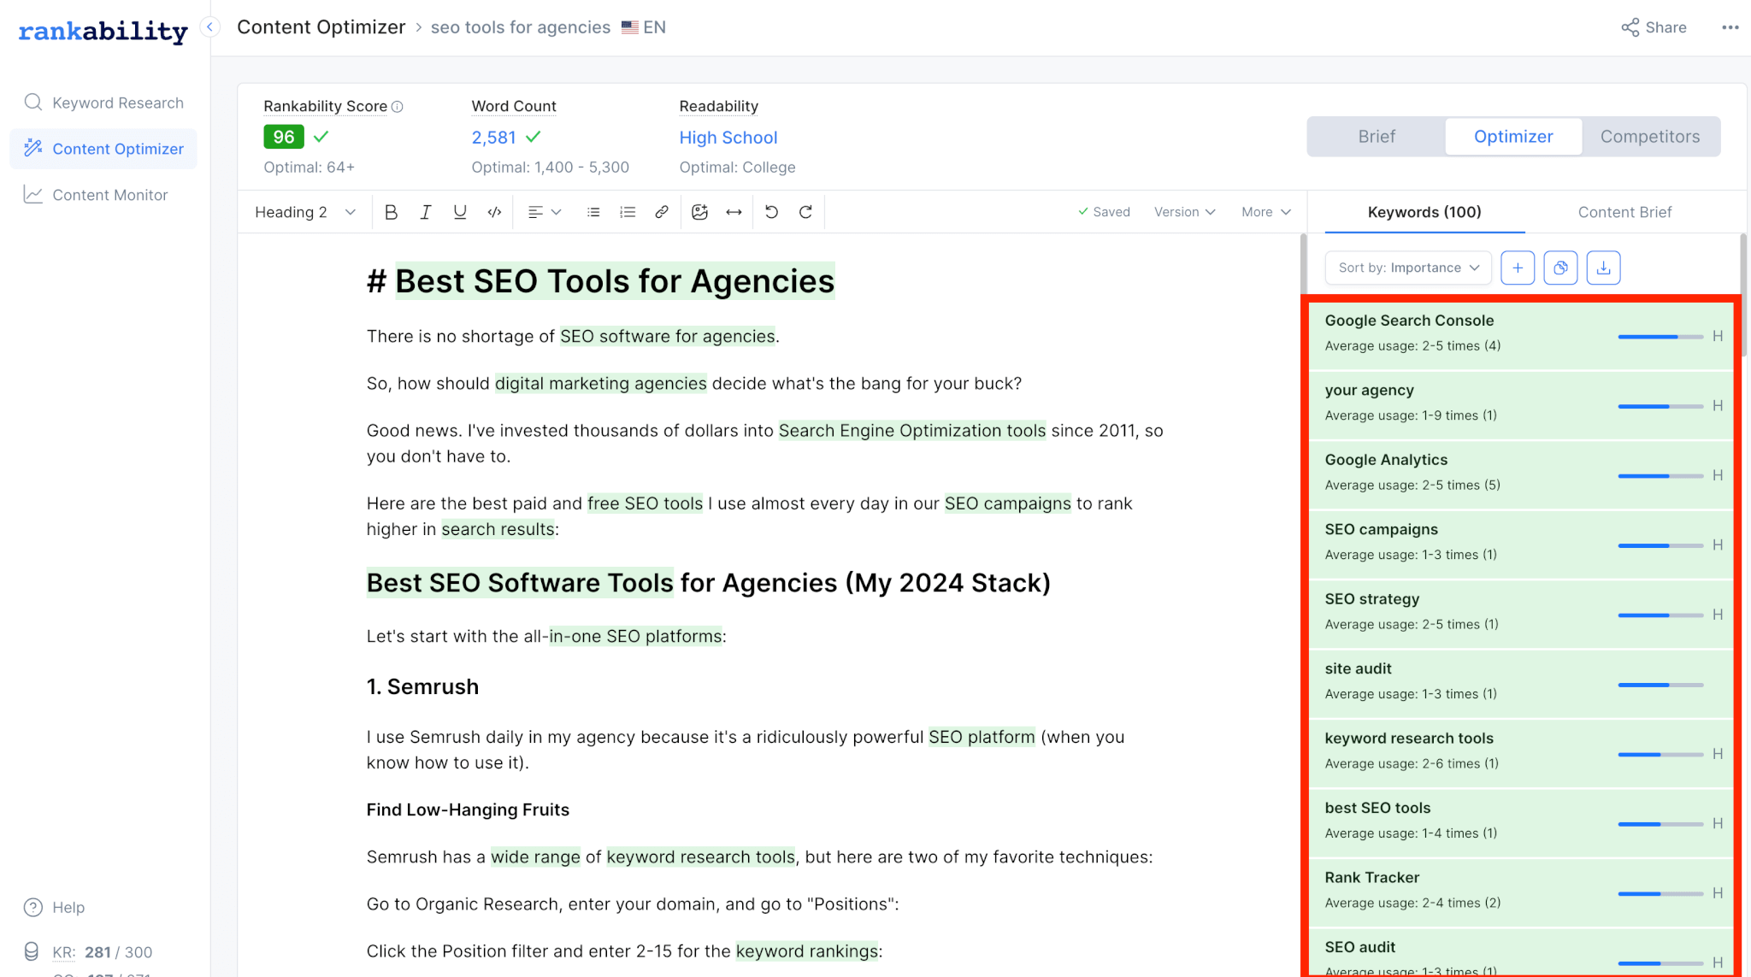The height and width of the screenshot is (977, 1751).
Task: Click the download keywords icon button
Action: click(x=1603, y=268)
